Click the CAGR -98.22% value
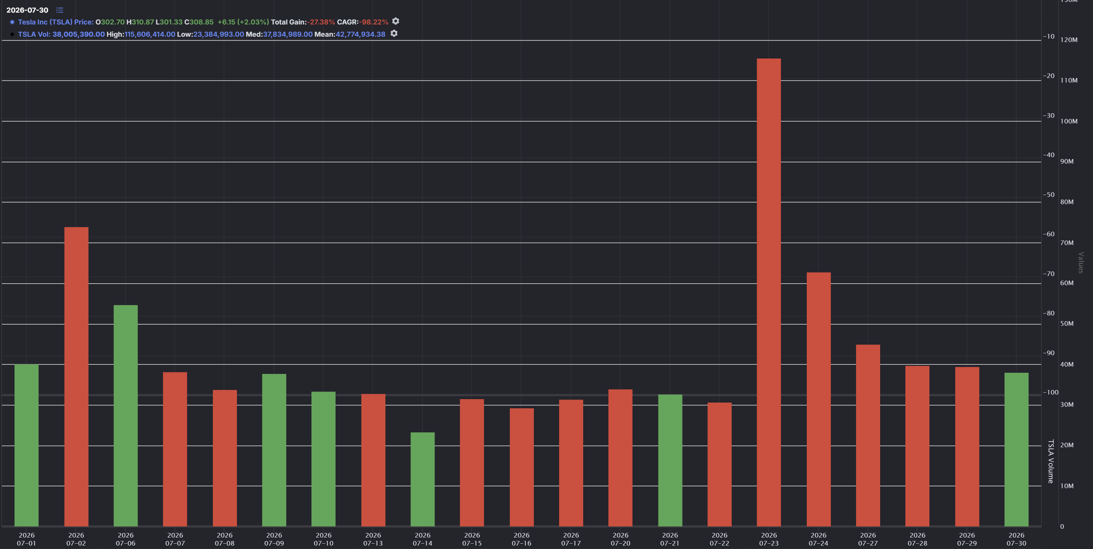 pos(373,22)
